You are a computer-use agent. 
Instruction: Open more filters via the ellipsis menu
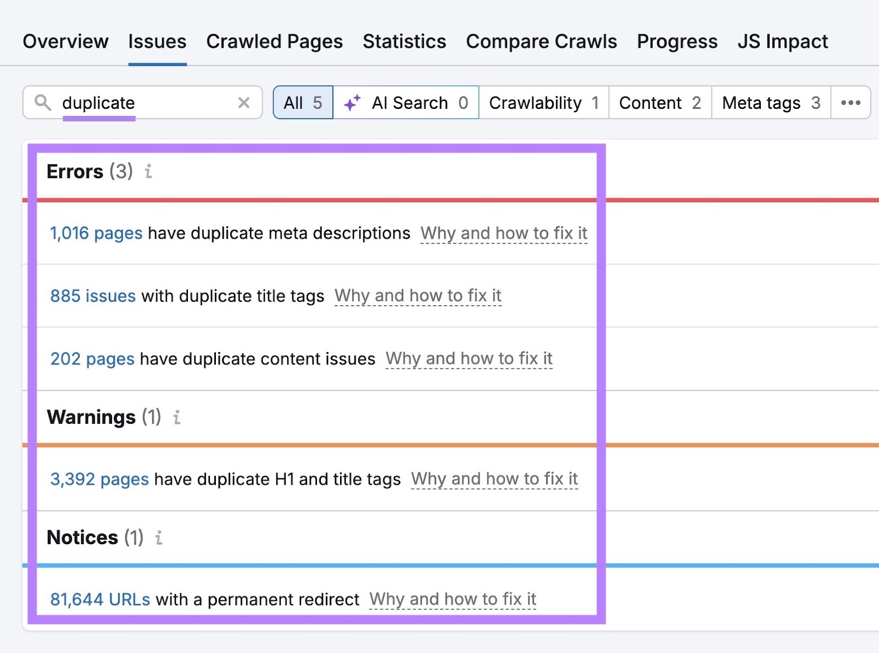[x=850, y=102]
